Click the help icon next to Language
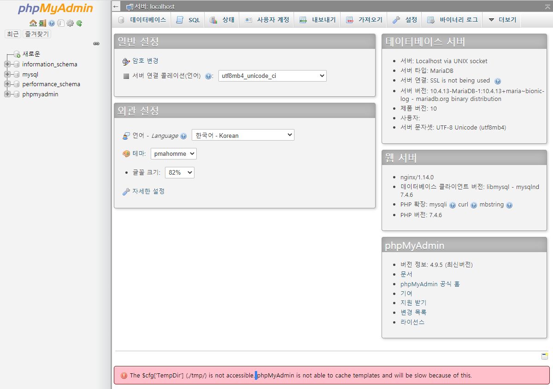The image size is (553, 389). pos(183,136)
